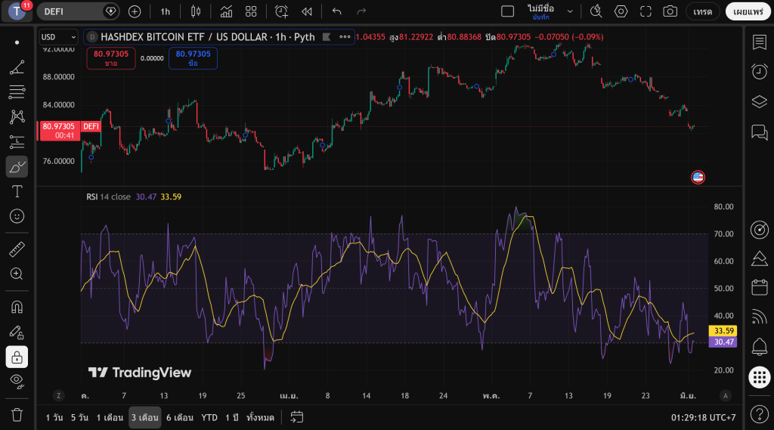Select the 1 ปี date range
Screen dimensions: 774x430
232,418
